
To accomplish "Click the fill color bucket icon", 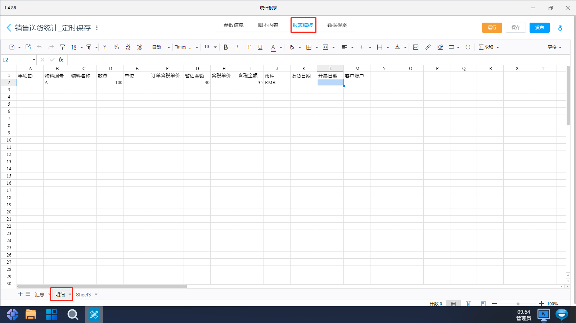I will 292,47.
